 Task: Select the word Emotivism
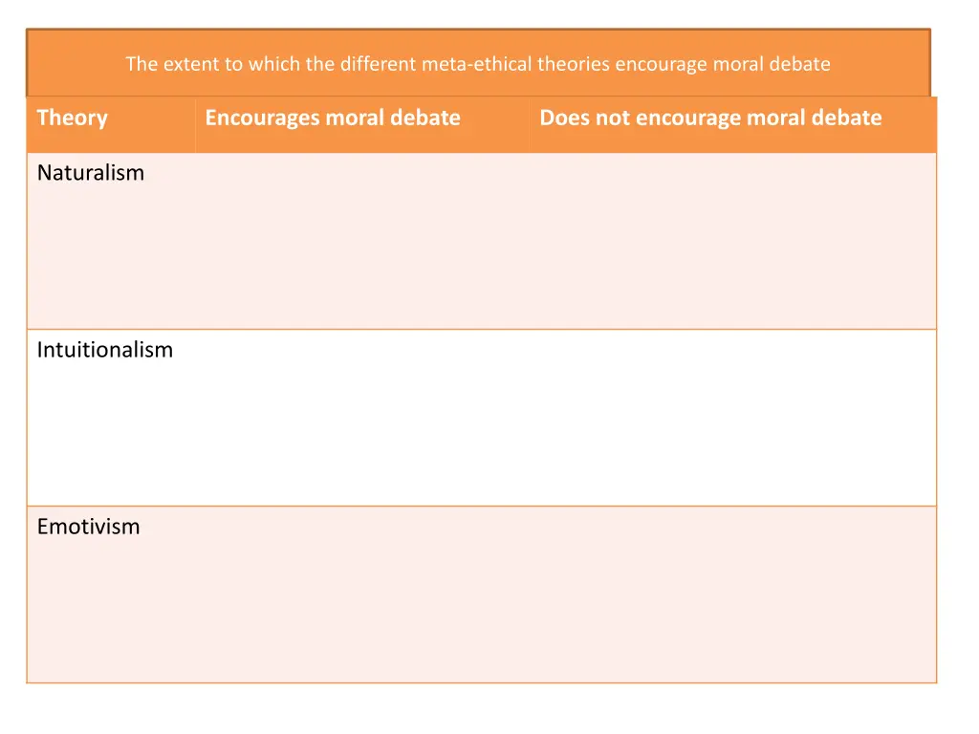point(88,527)
